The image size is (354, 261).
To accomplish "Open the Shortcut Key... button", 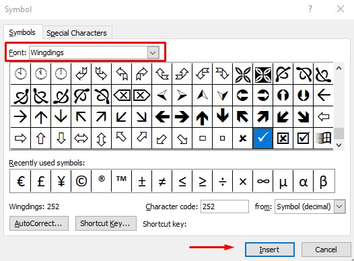I will (106, 223).
